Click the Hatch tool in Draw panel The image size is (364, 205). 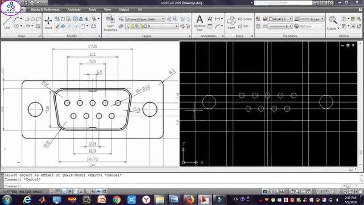(38, 26)
